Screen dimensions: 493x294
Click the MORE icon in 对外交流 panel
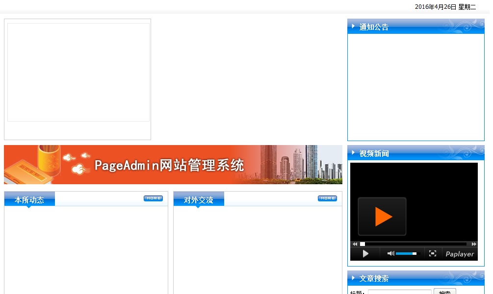pos(327,198)
